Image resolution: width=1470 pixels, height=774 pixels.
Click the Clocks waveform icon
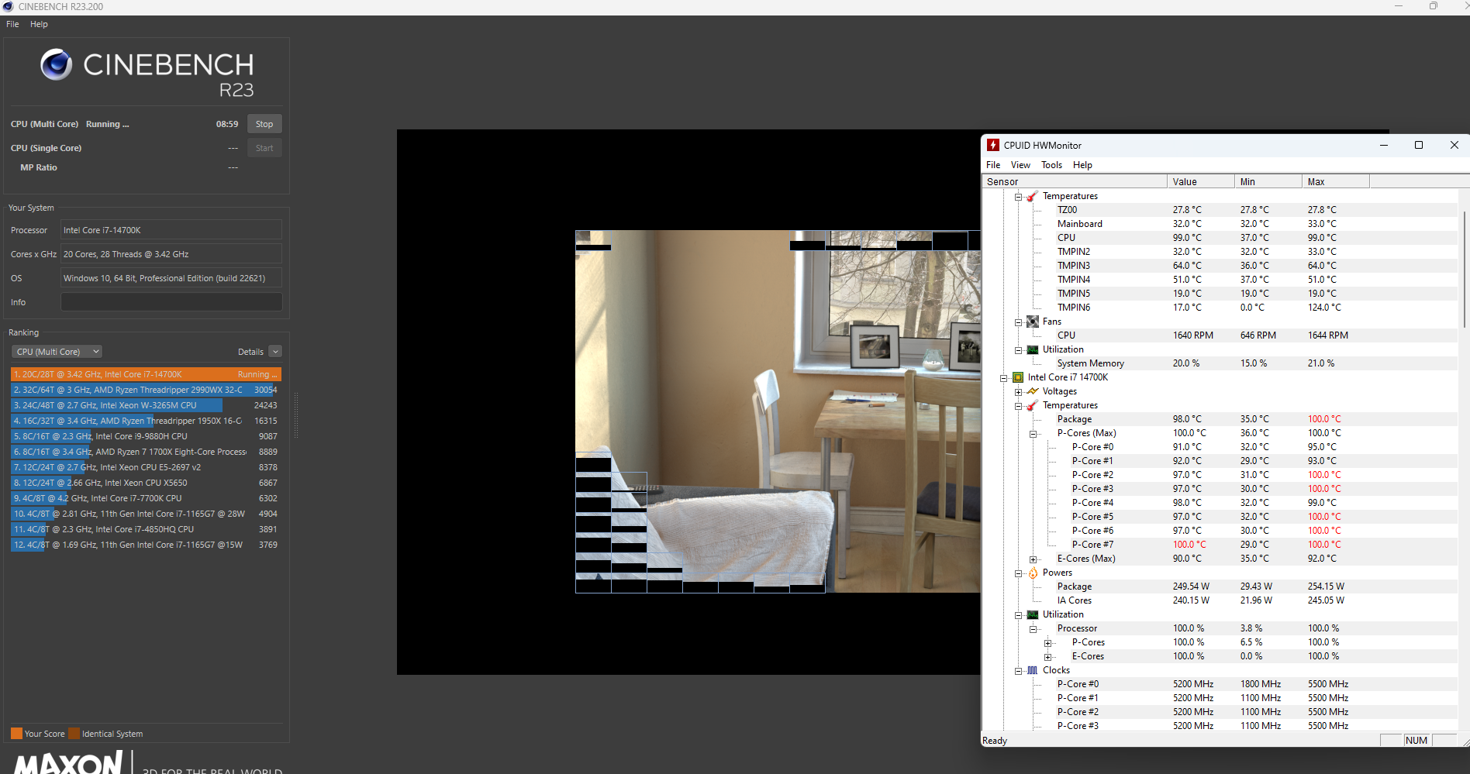tap(1033, 670)
